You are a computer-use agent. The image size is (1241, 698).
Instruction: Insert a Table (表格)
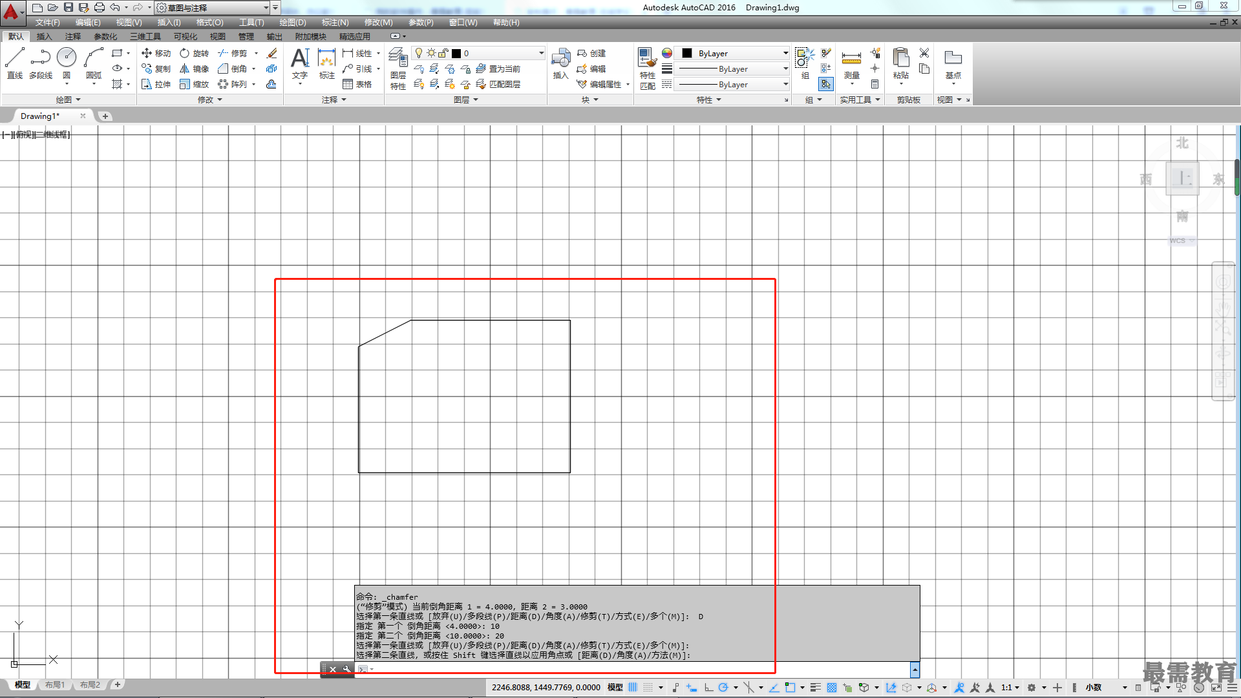(357, 84)
